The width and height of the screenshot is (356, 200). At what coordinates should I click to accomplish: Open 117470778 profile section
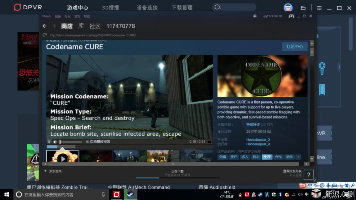121,26
